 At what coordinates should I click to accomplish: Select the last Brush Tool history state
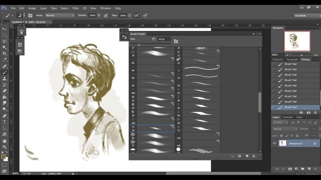(295, 107)
